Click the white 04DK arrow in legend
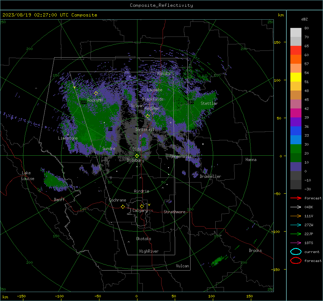323x301 pixels. pos(296,207)
